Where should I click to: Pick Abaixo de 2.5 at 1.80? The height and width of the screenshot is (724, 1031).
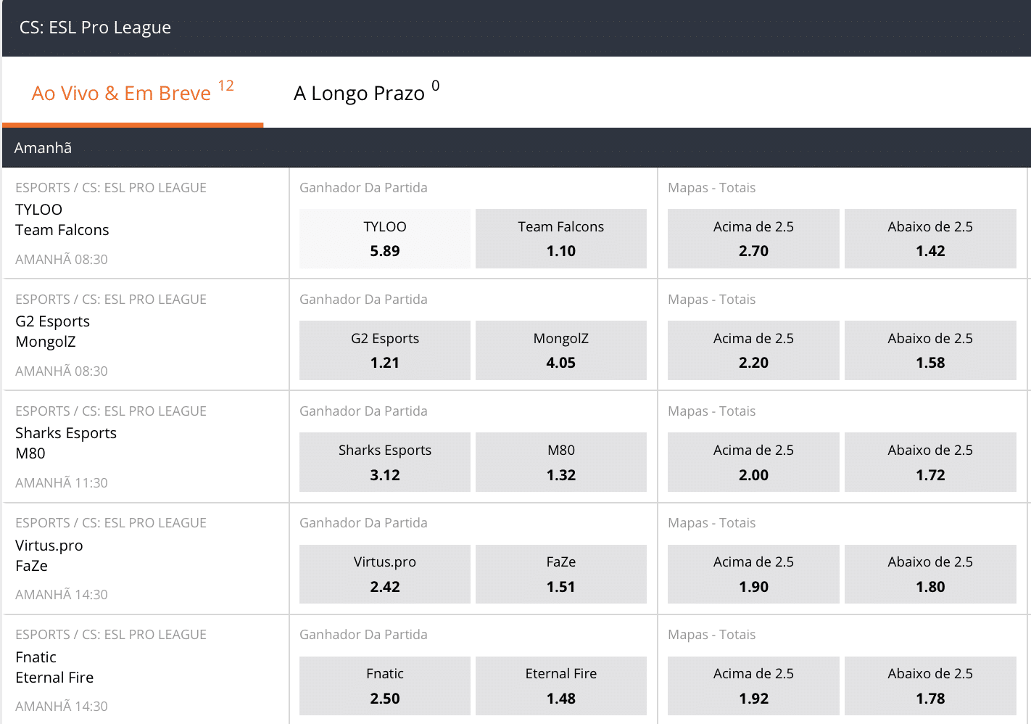[x=930, y=574]
